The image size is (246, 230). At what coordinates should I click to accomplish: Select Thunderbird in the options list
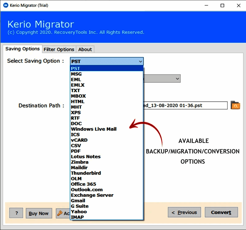[x=86, y=173]
